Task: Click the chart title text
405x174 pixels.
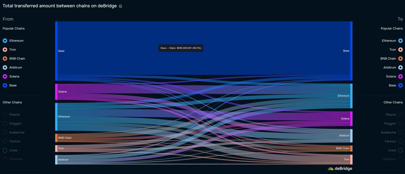Action: click(60, 6)
